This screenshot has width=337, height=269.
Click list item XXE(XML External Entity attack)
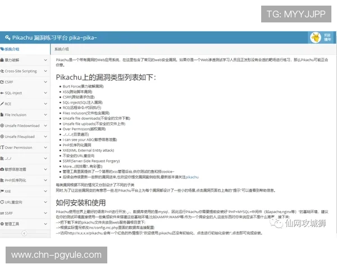click(88, 150)
